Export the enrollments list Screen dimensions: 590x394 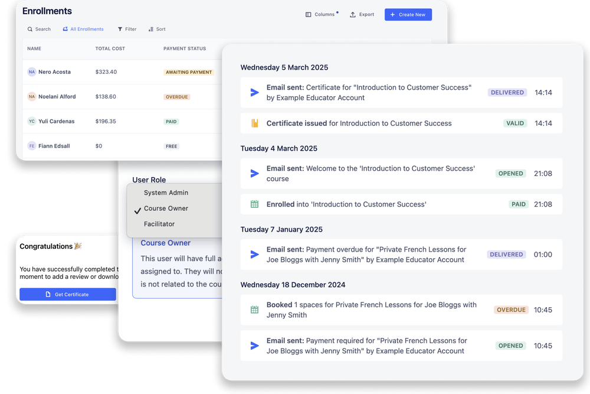coord(362,14)
